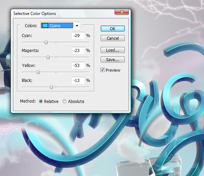Viewport: 204px width, 176px height.
Task: Click the Magenta percentage input field
Action: [x=78, y=51]
